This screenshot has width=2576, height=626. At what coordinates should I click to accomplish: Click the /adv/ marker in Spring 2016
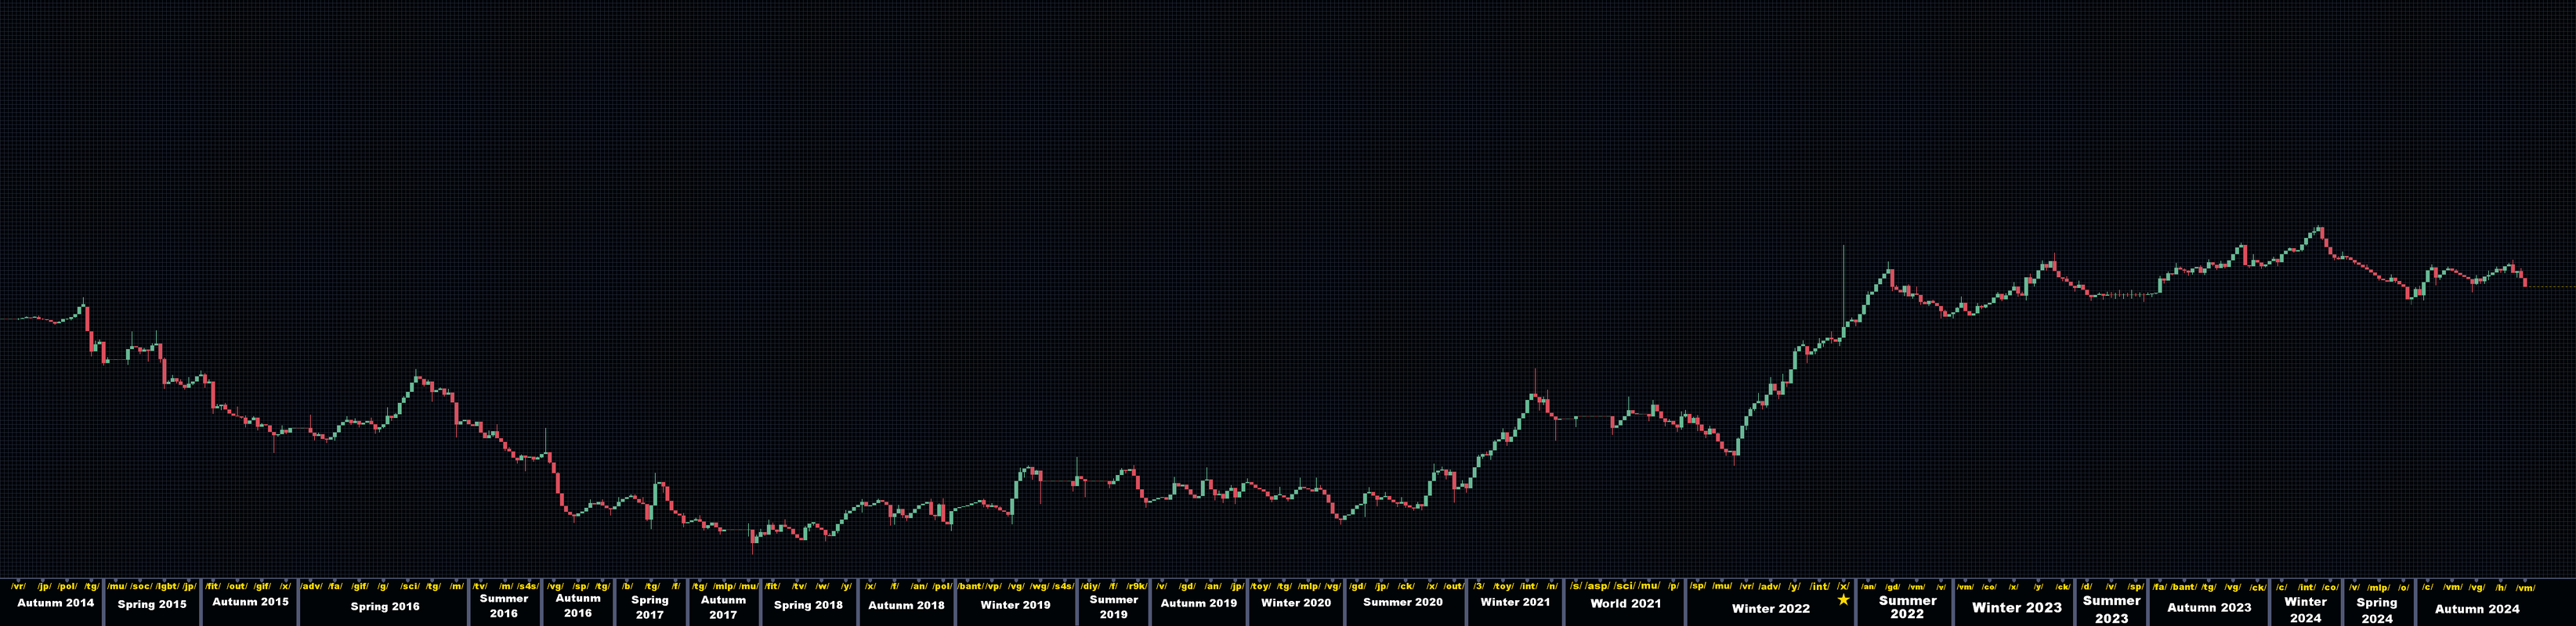311,586
